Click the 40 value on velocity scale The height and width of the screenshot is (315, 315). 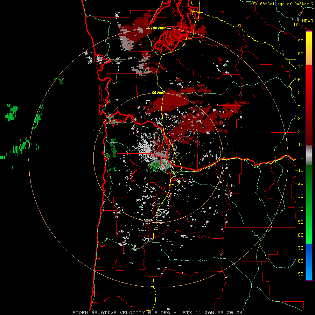tap(301, 106)
